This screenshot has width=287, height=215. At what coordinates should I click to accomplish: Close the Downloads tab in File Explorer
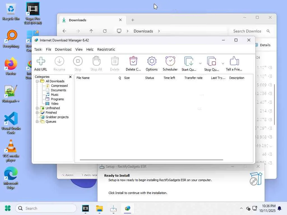[x=121, y=20]
